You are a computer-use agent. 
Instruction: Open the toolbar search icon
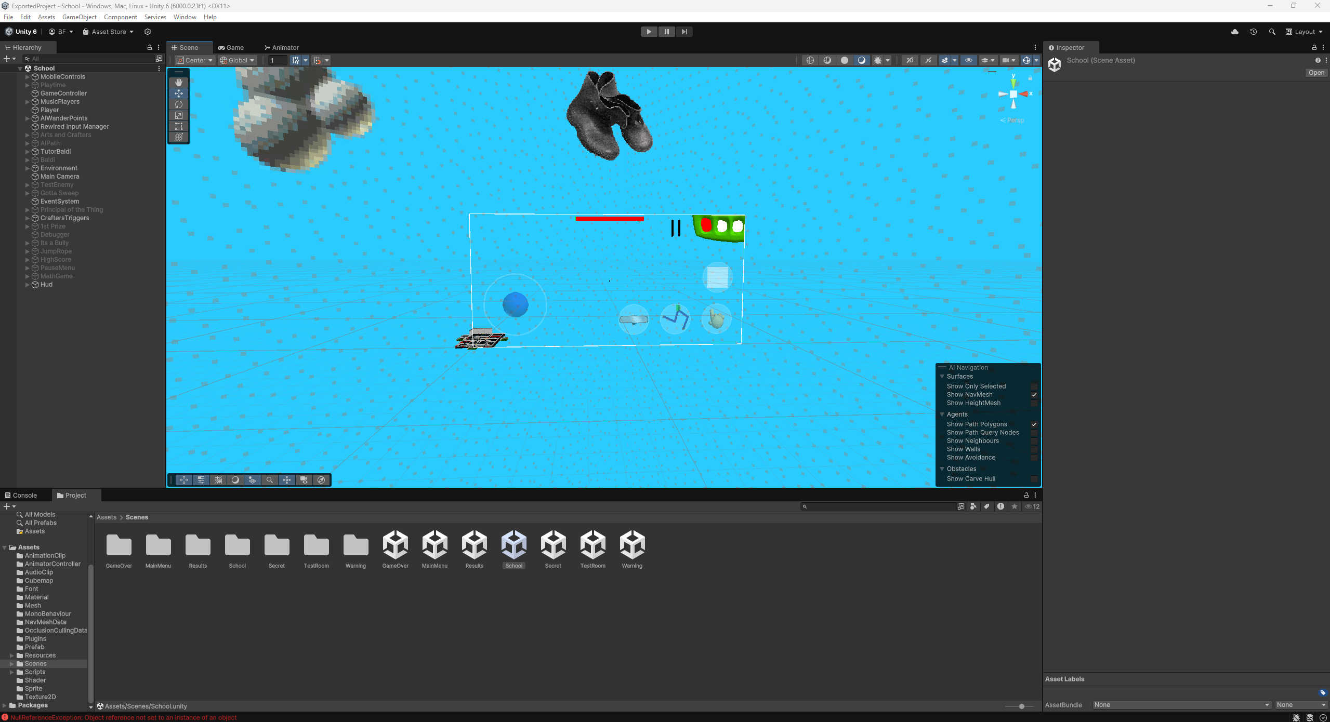(x=1272, y=32)
